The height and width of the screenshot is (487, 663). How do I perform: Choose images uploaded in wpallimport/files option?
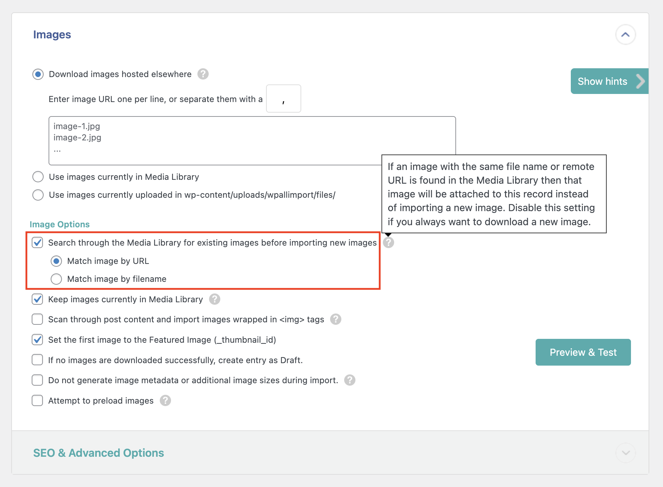pyautogui.click(x=38, y=195)
